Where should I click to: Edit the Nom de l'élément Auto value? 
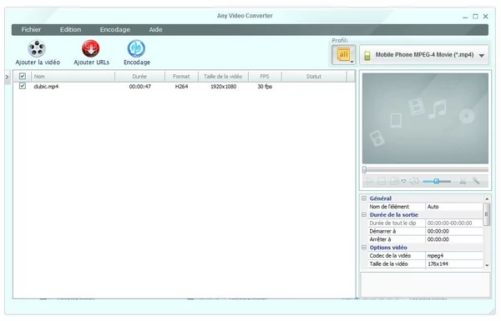click(453, 207)
